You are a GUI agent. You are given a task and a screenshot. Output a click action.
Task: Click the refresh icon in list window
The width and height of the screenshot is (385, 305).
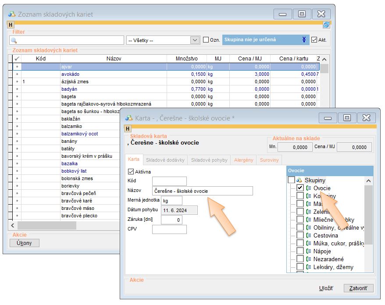click(326, 25)
